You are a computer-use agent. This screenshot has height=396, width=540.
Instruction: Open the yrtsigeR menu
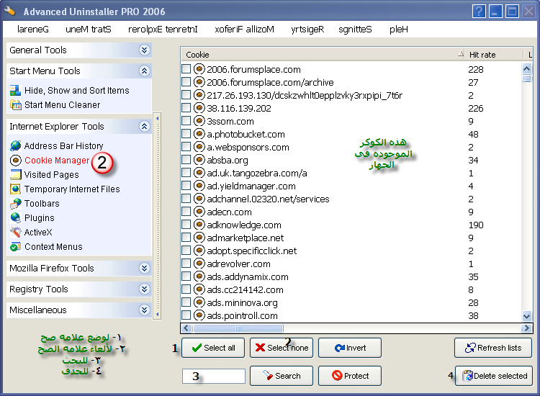(x=307, y=30)
